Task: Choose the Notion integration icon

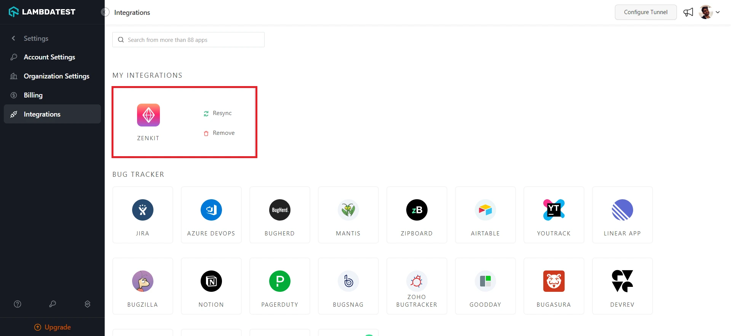Action: tap(211, 281)
